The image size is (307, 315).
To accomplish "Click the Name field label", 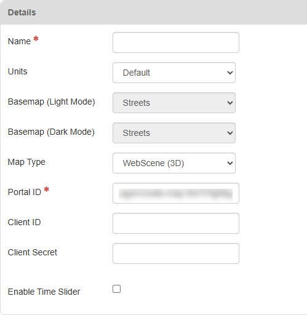I will [x=19, y=41].
